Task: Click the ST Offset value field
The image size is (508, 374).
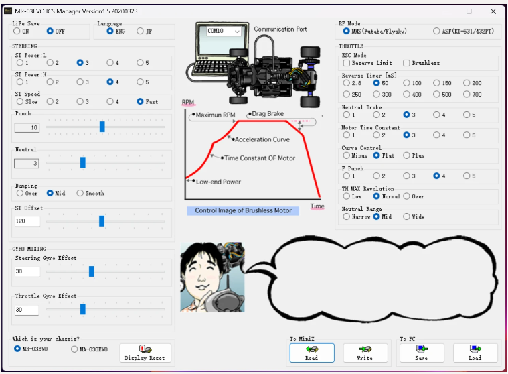Action: (27, 221)
